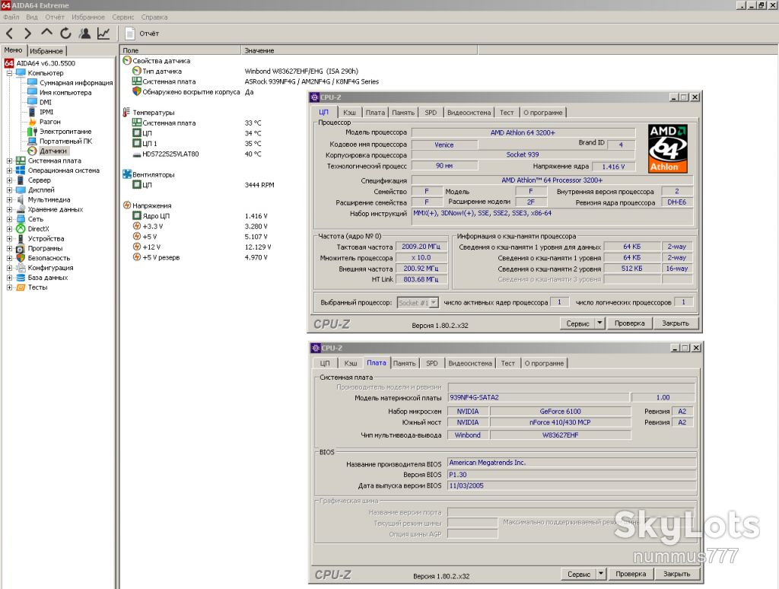Open Электропитание power management item

pyautogui.click(x=65, y=131)
